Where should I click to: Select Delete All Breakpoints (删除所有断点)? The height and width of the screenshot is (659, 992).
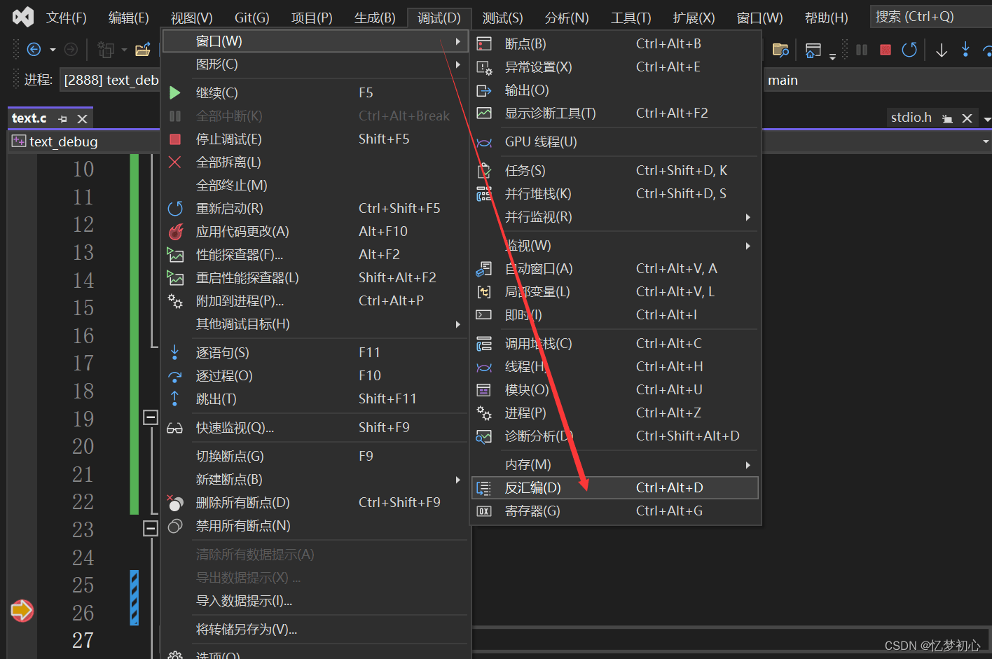(x=315, y=503)
